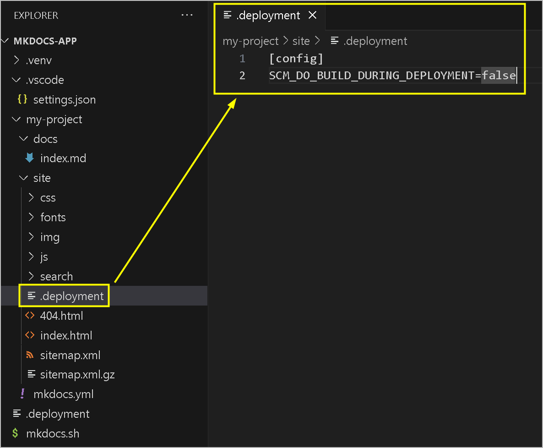Click the sitemap.xml RSS feed icon

click(30, 355)
